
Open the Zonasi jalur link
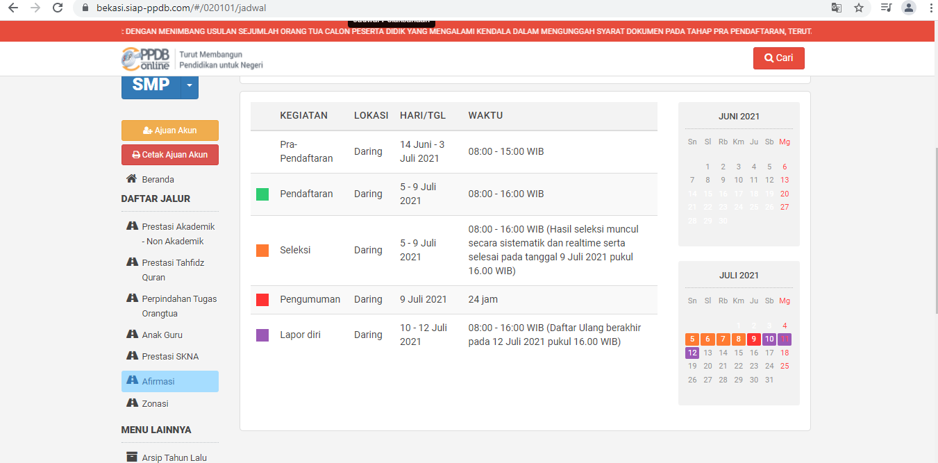155,403
